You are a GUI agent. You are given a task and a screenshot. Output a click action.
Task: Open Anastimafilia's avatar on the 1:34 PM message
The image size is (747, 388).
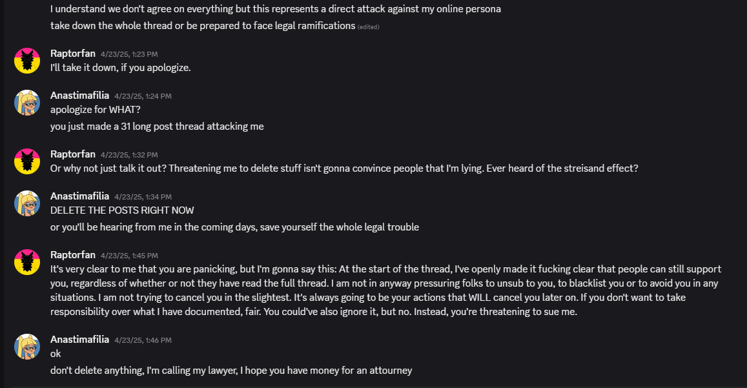click(x=27, y=203)
